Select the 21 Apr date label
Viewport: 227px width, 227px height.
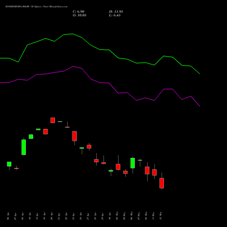tap(59, 216)
